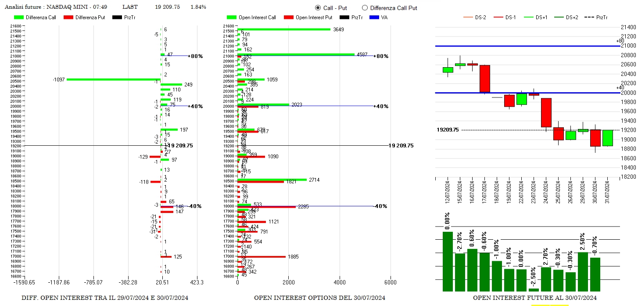The width and height of the screenshot is (638, 306).
Task: Click the DS+1 light green legend marker
Action: pyautogui.click(x=529, y=18)
